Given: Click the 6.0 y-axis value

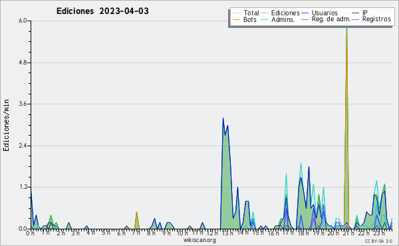Looking at the screenshot, I should click(23, 21).
